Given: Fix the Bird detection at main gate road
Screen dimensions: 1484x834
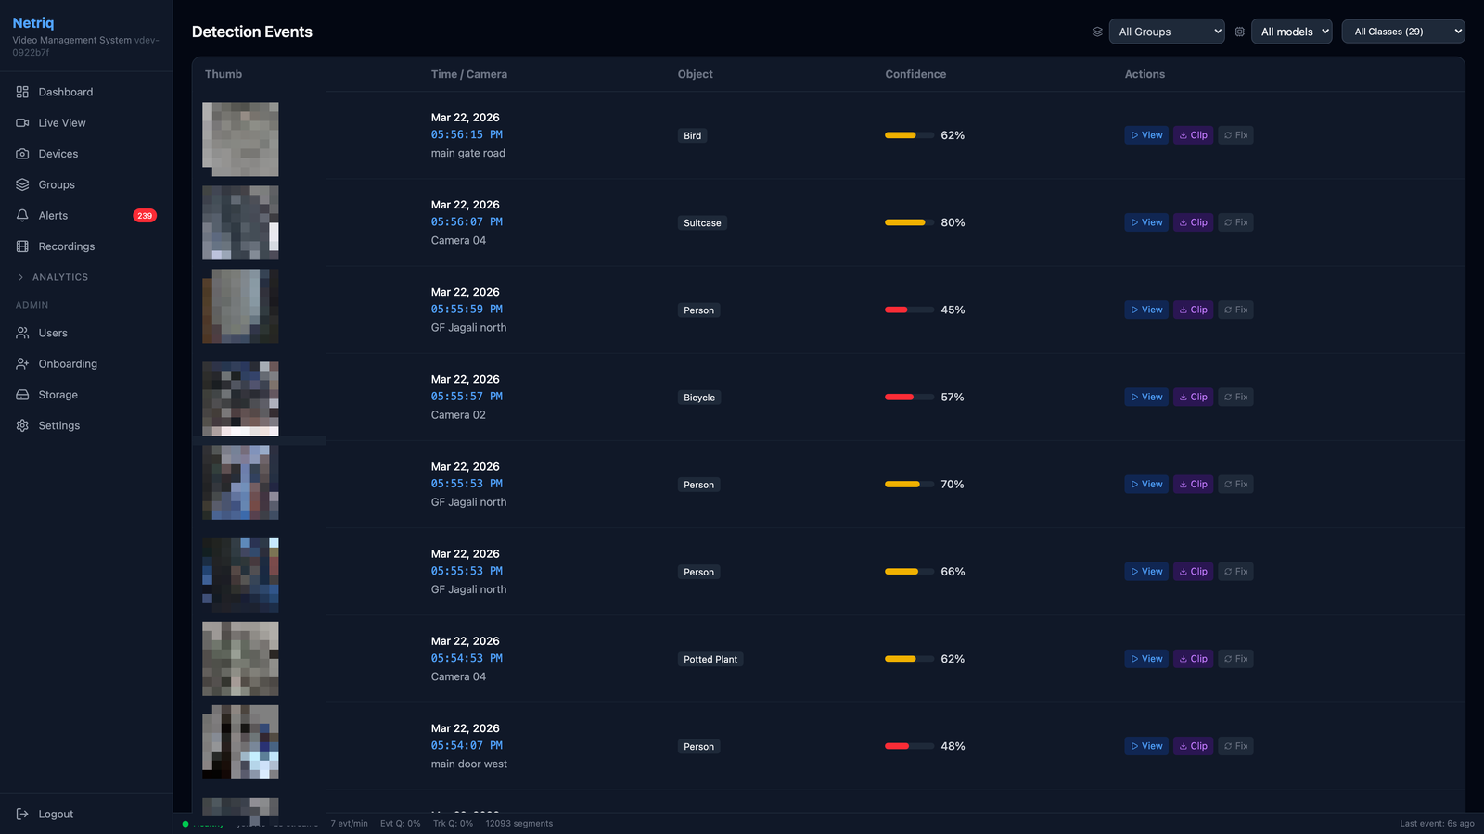Looking at the screenshot, I should click(1235, 135).
